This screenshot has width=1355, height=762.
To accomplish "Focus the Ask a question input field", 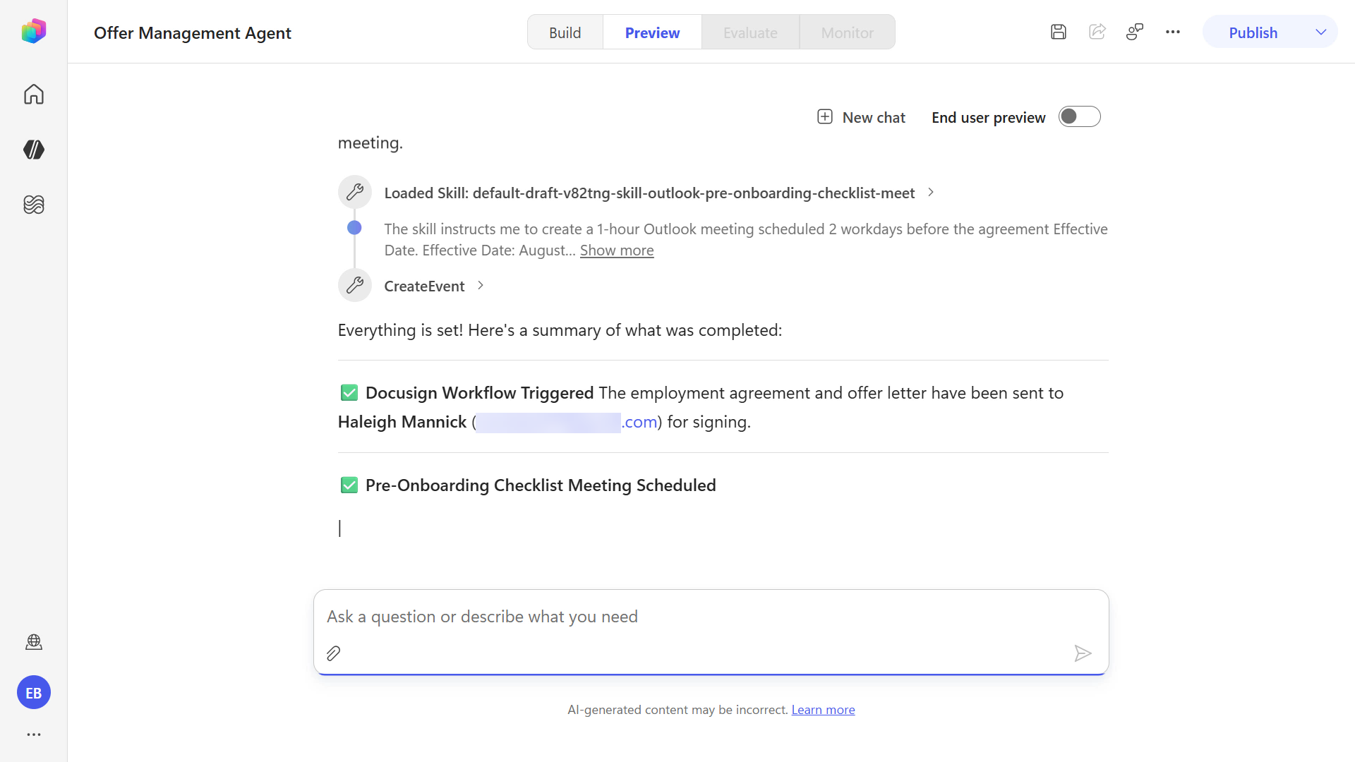I will point(711,617).
